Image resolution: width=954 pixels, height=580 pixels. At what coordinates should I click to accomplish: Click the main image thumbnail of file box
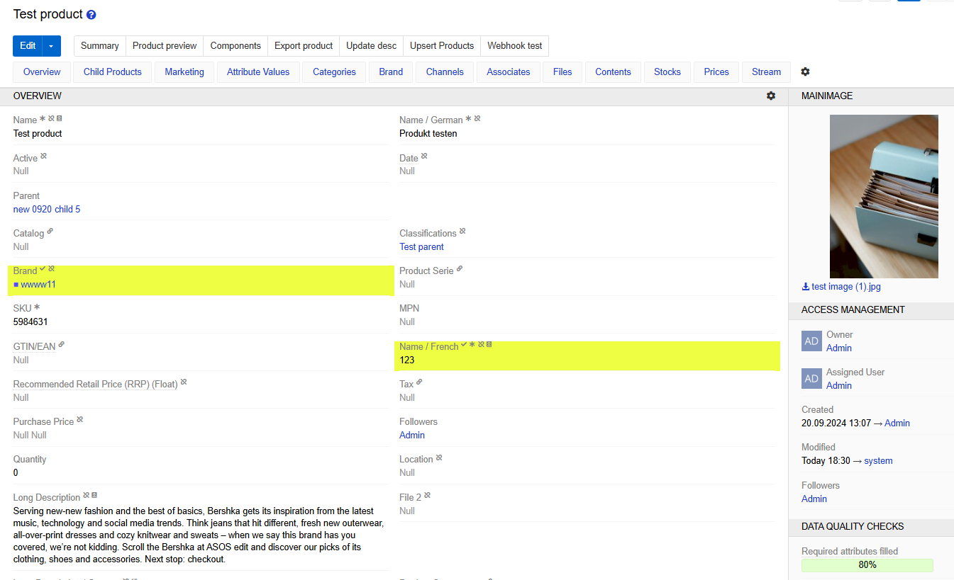pyautogui.click(x=884, y=196)
